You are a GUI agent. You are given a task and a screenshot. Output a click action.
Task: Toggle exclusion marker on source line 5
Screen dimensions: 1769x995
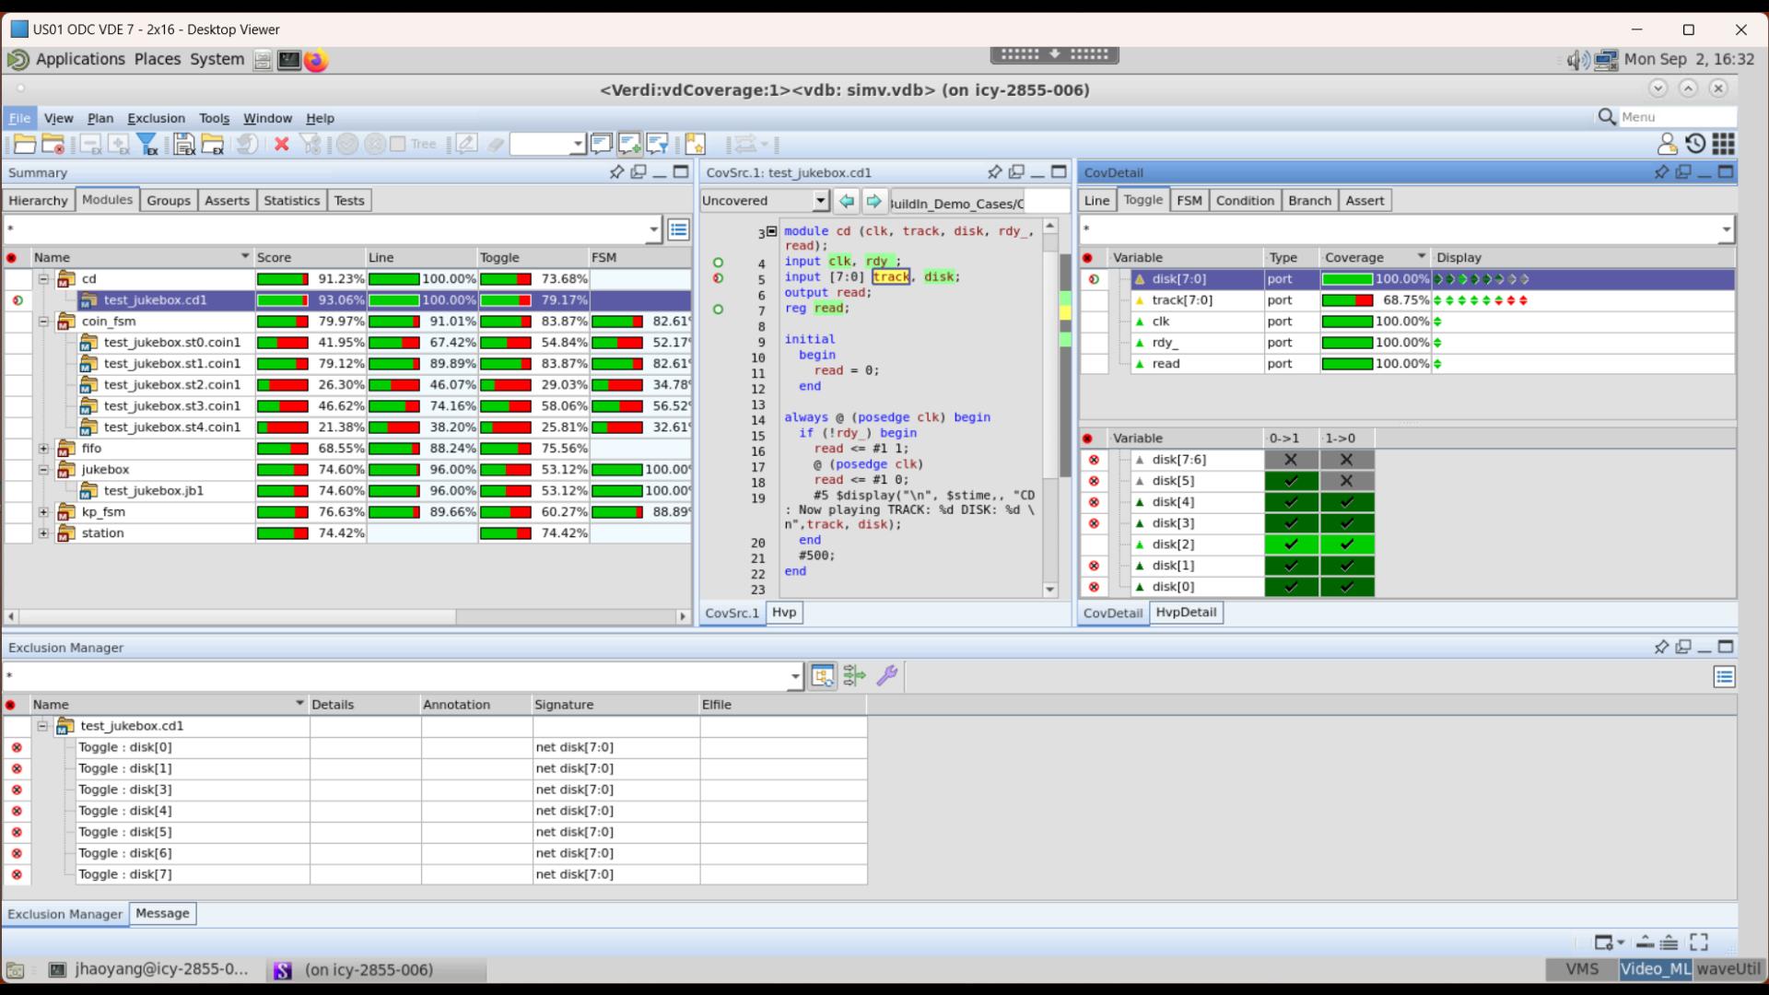718,277
